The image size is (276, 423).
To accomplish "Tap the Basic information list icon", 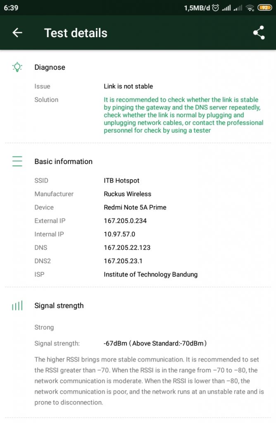I will pos(17,161).
